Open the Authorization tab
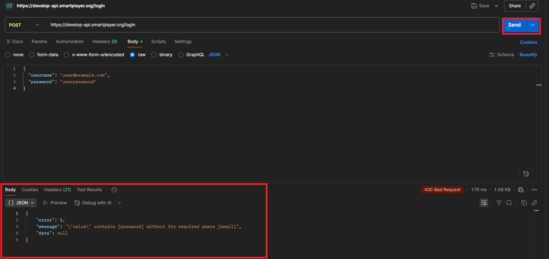Image resolution: width=549 pixels, height=259 pixels. (69, 42)
